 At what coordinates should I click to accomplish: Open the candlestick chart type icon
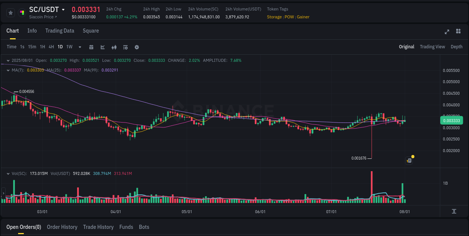point(114,47)
